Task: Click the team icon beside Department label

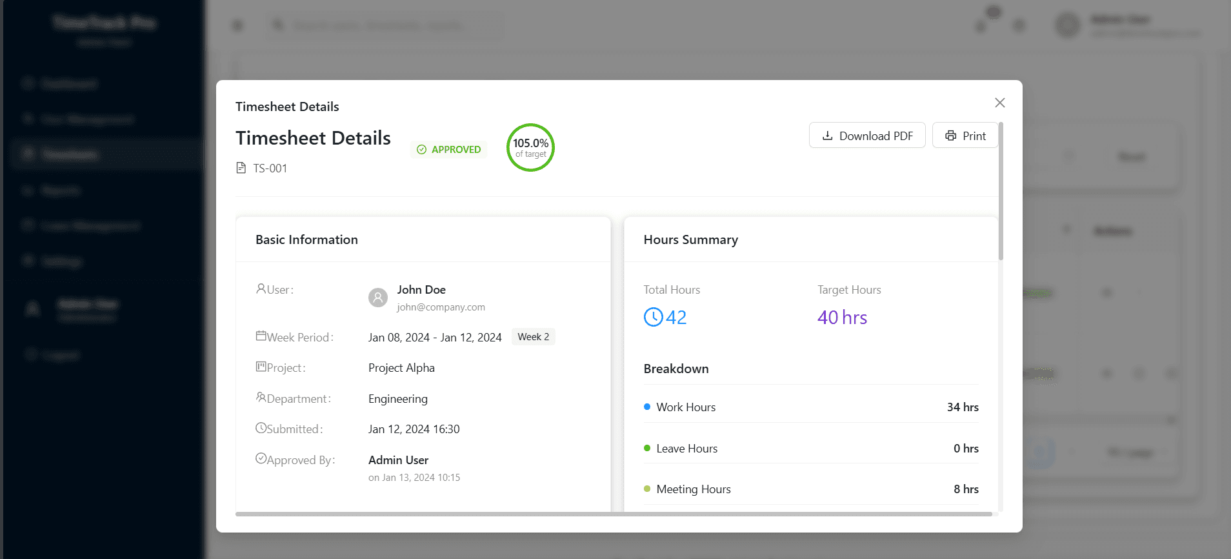Action: tap(261, 397)
